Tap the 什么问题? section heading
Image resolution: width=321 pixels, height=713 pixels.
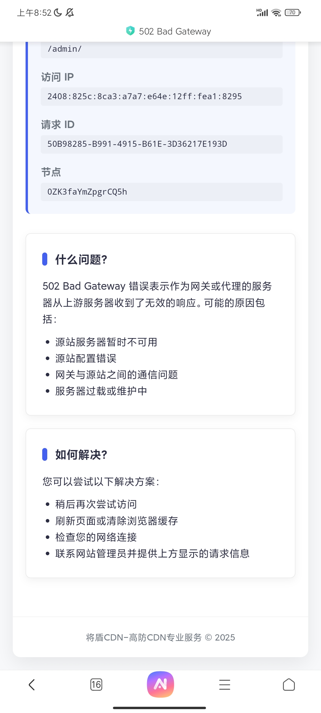[x=81, y=259]
